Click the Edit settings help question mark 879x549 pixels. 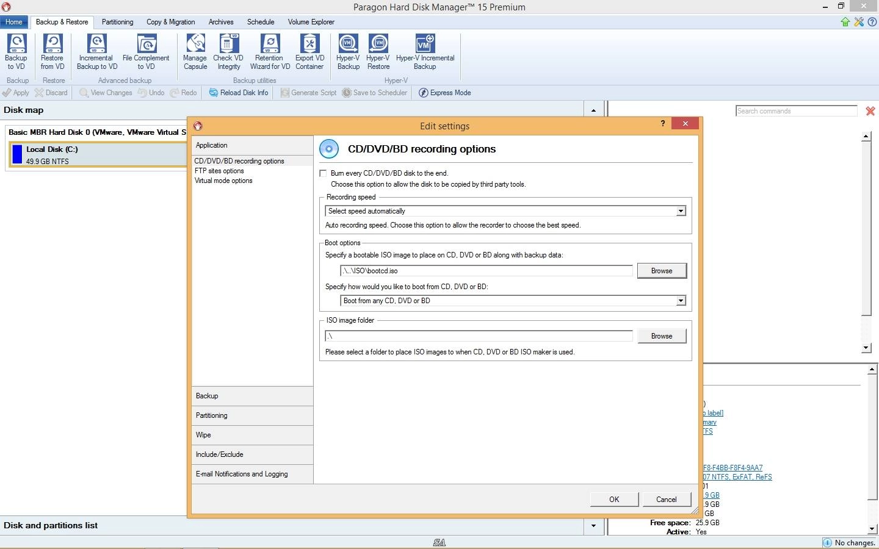pos(663,124)
